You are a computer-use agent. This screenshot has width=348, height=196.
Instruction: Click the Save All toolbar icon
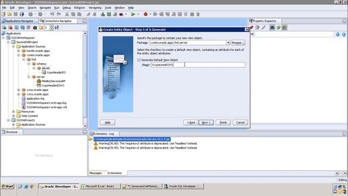pyautogui.click(x=22, y=14)
